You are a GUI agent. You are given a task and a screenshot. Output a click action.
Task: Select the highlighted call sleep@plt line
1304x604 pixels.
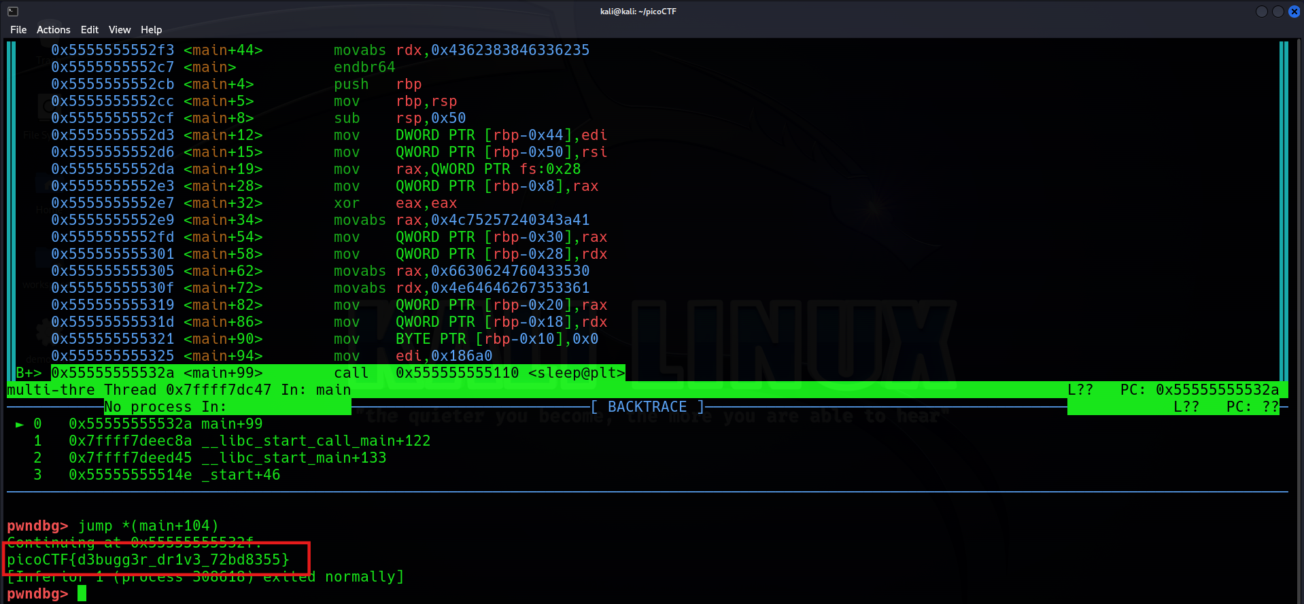pos(338,373)
